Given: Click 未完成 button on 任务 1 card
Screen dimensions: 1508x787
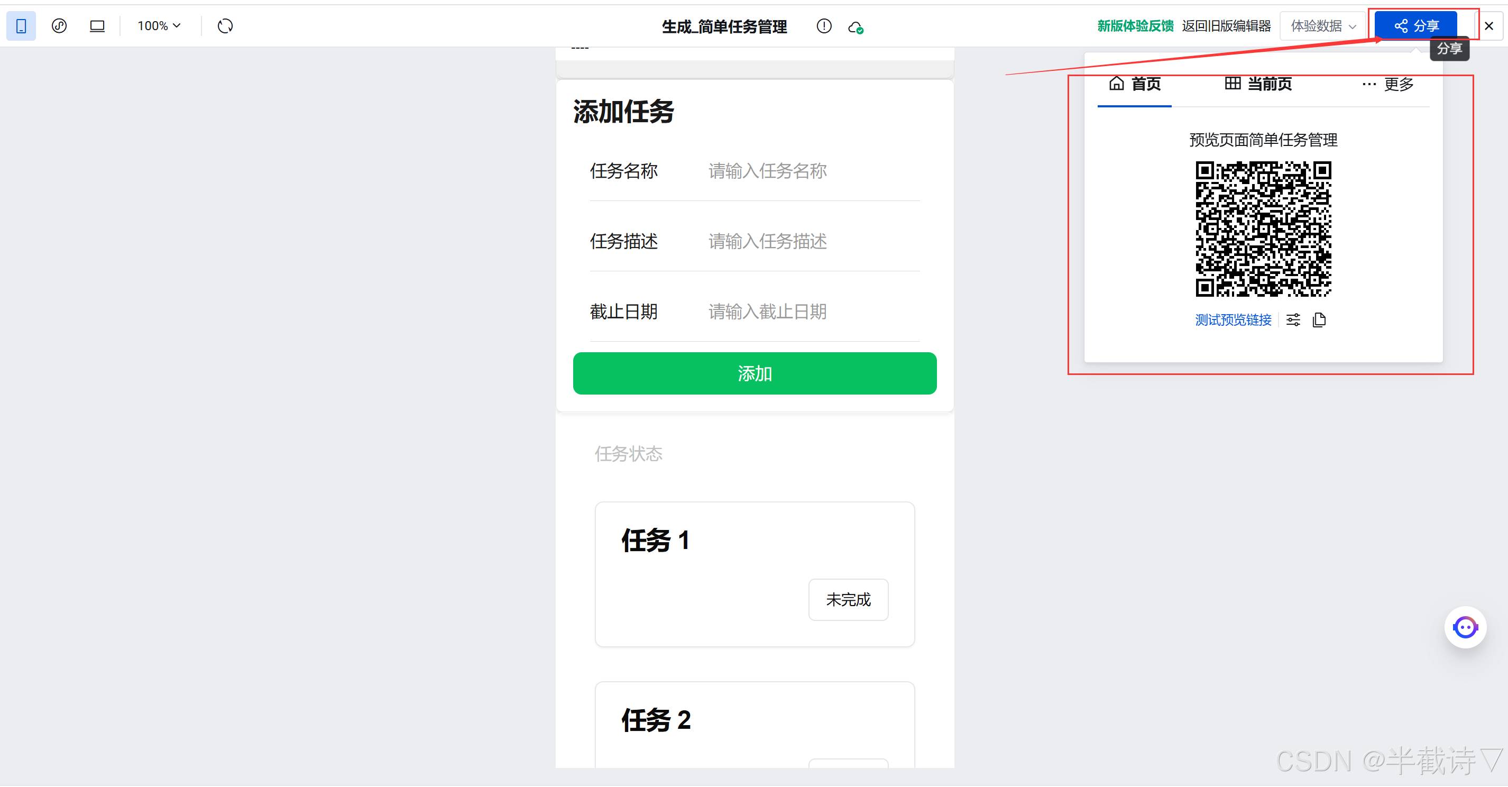Looking at the screenshot, I should pyautogui.click(x=848, y=600).
